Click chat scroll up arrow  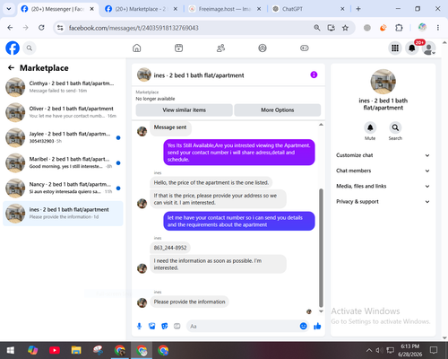coord(321,125)
